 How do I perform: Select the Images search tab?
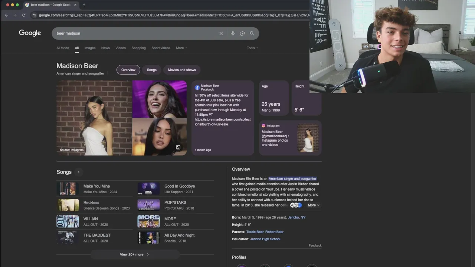click(90, 48)
